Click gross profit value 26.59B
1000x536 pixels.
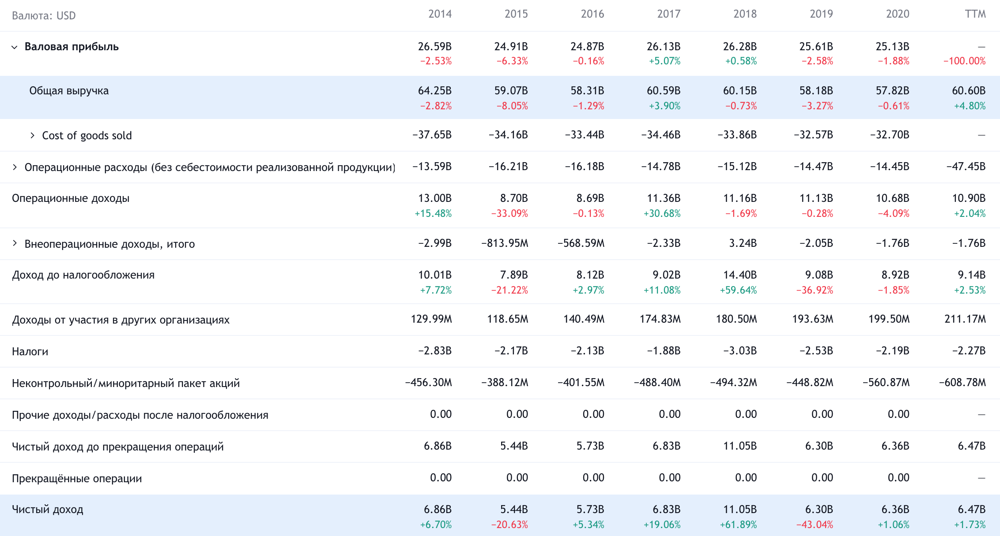click(435, 47)
